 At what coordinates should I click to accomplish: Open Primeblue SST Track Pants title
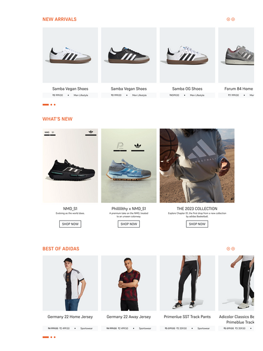click(187, 317)
